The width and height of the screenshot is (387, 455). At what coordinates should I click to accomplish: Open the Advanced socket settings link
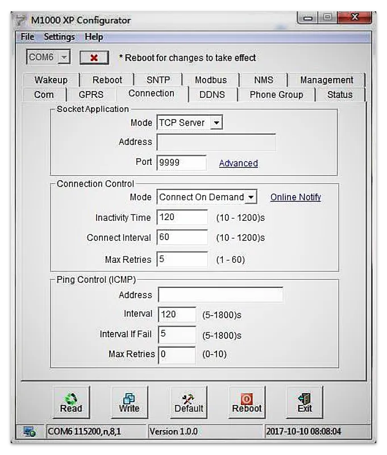click(238, 163)
